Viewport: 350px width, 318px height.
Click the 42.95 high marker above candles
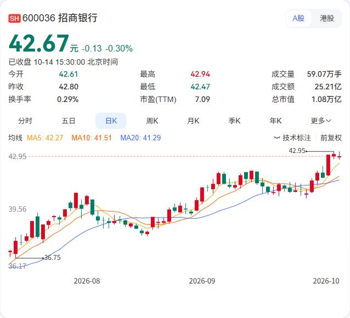point(297,151)
